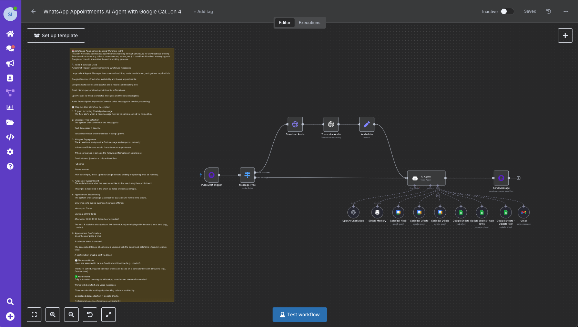Open the chats icon with notification badge
This screenshot has height=327, width=578.
10,48
